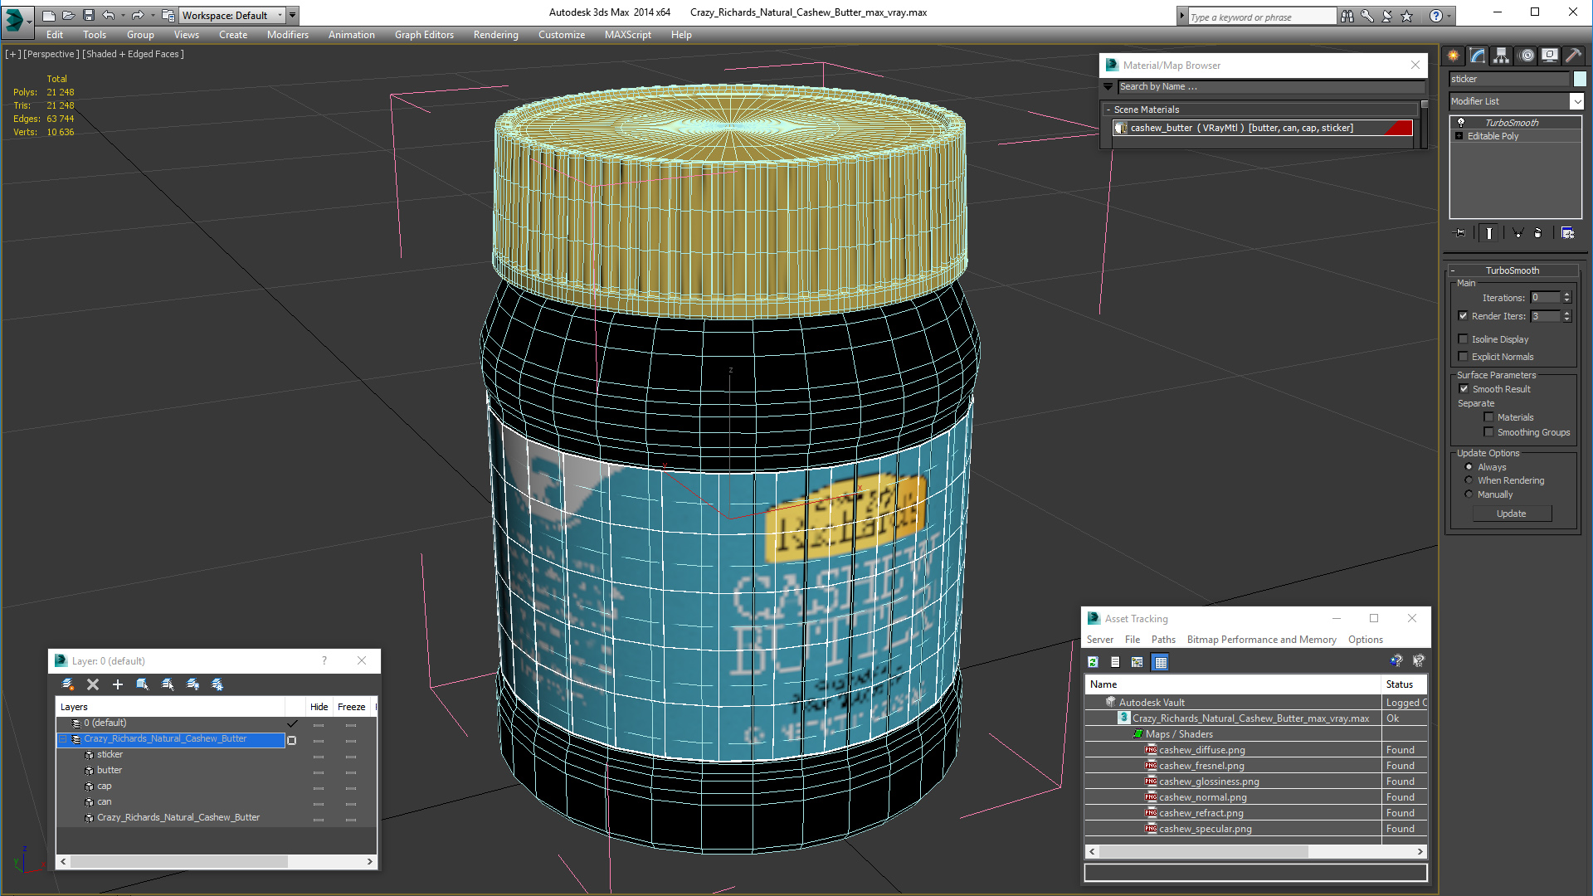Viewport: 1593px width, 896px height.
Task: Click the Freeze column header in Layer dialog
Action: [x=352, y=707]
